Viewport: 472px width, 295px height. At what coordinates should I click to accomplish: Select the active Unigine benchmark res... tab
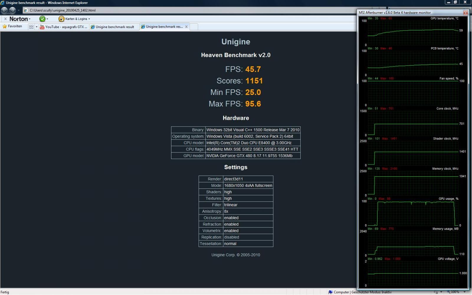pos(162,27)
